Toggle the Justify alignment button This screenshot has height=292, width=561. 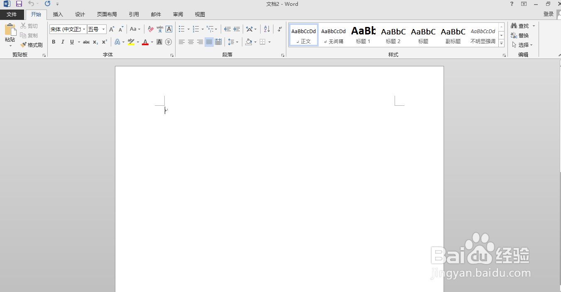[x=209, y=42]
